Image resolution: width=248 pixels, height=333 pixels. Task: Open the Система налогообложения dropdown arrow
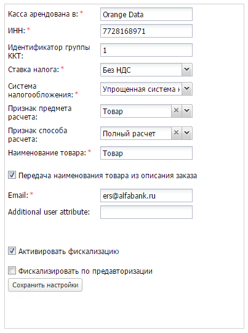(x=186, y=89)
